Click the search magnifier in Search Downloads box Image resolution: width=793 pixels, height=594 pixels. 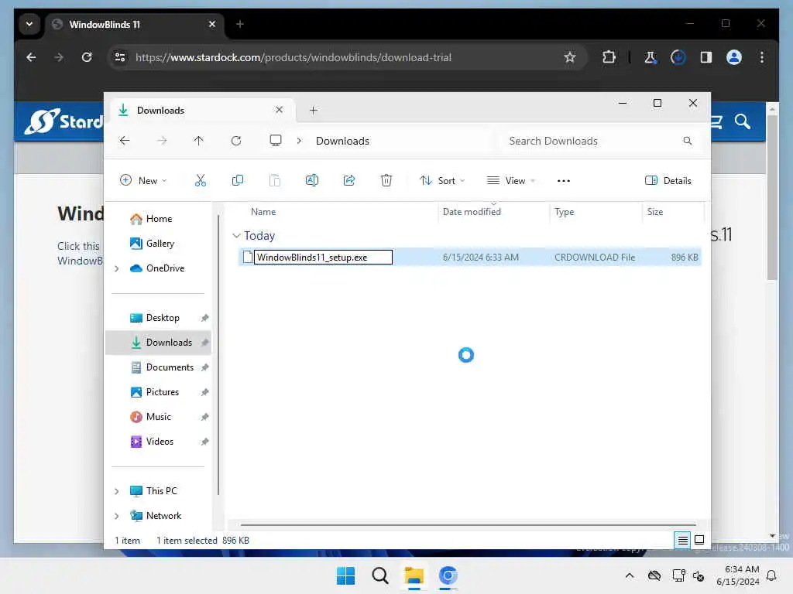pyautogui.click(x=688, y=141)
